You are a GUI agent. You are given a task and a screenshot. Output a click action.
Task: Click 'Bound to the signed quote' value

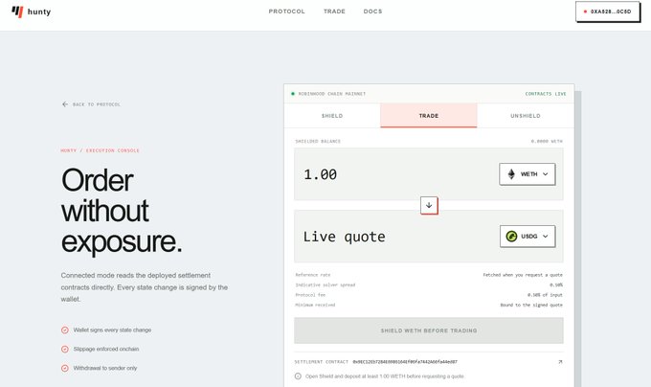pyautogui.click(x=531, y=305)
